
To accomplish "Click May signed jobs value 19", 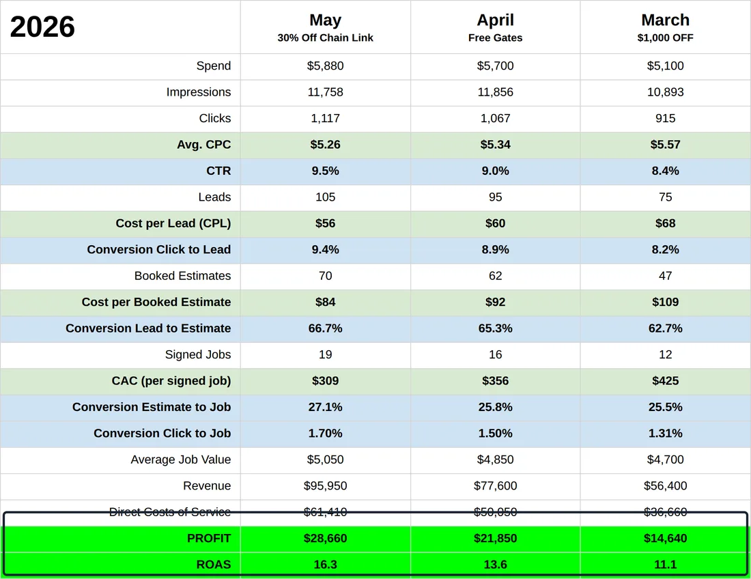I will pyautogui.click(x=325, y=354).
